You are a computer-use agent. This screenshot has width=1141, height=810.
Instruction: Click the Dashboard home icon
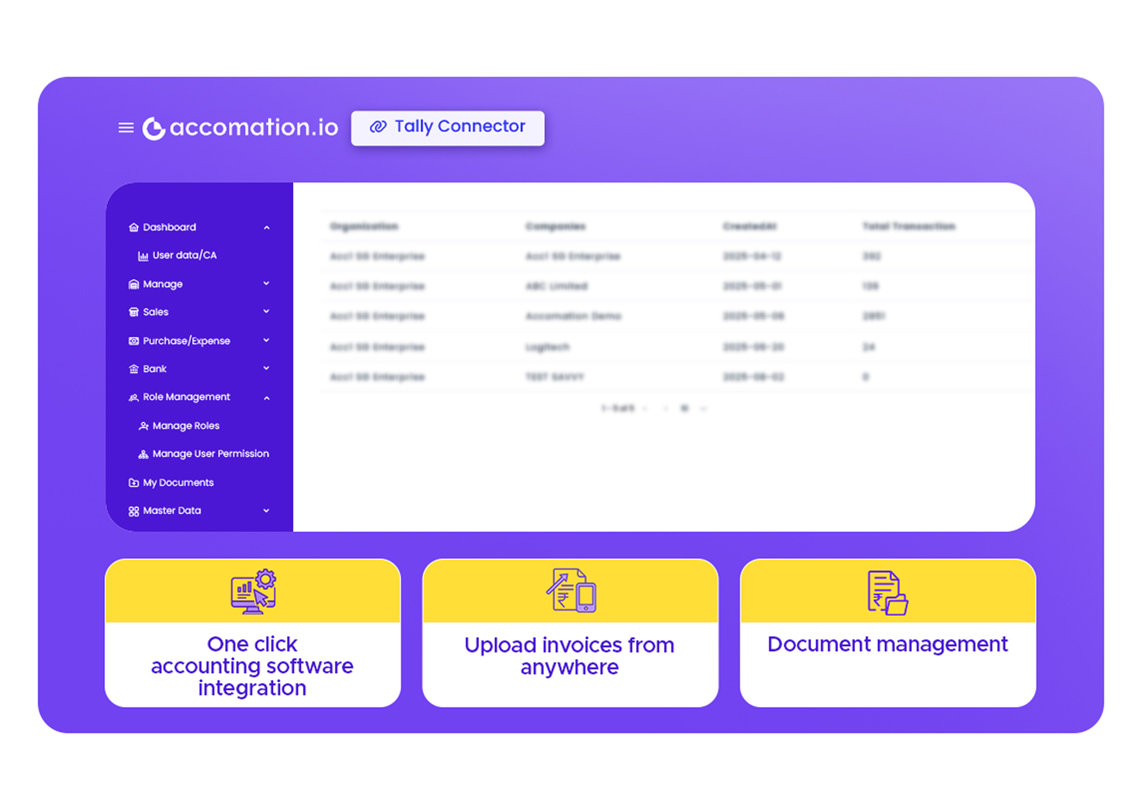134,227
